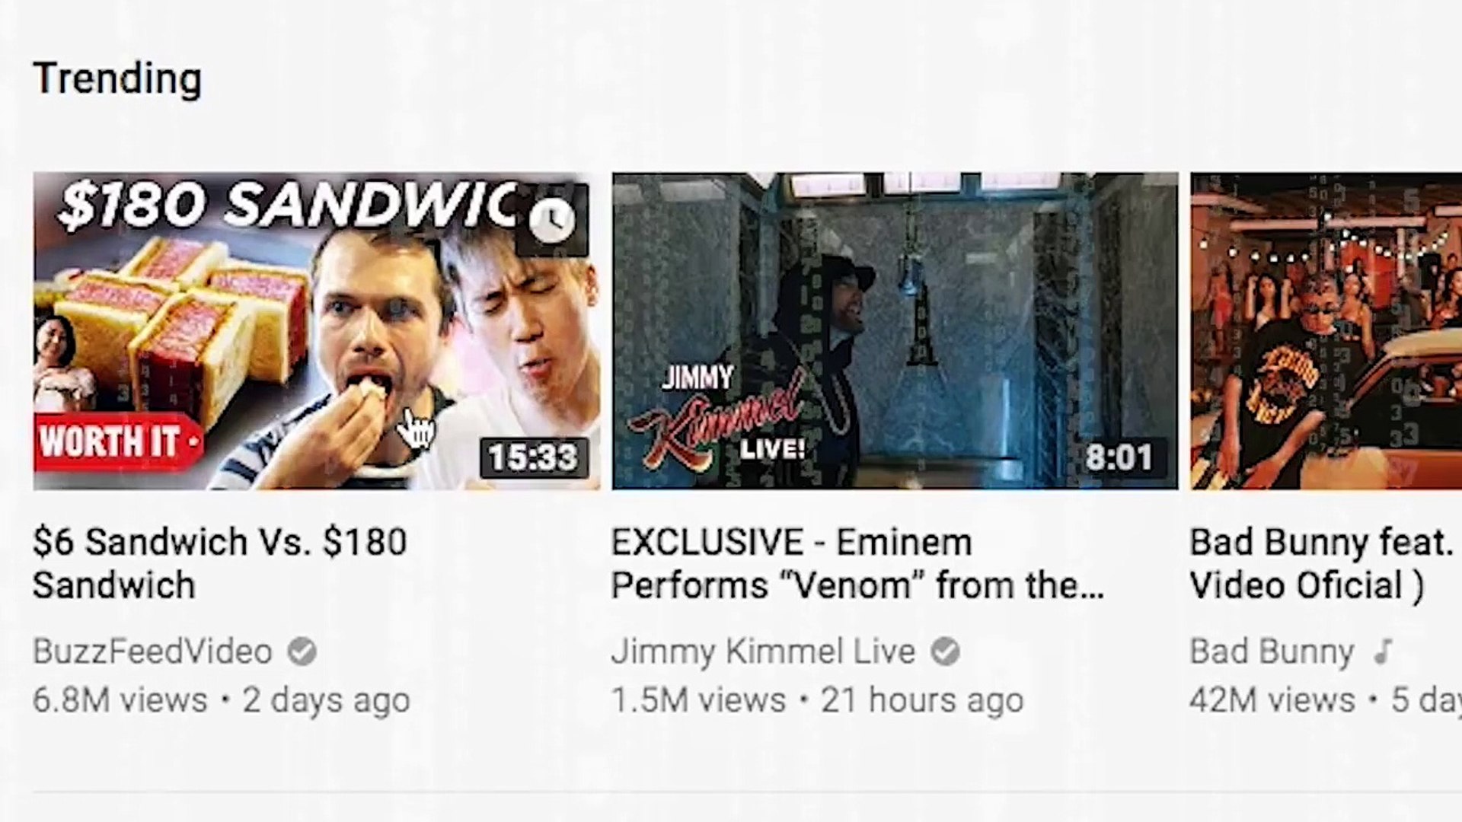Select the Trending section heading
1462x822 pixels.
click(x=118, y=79)
